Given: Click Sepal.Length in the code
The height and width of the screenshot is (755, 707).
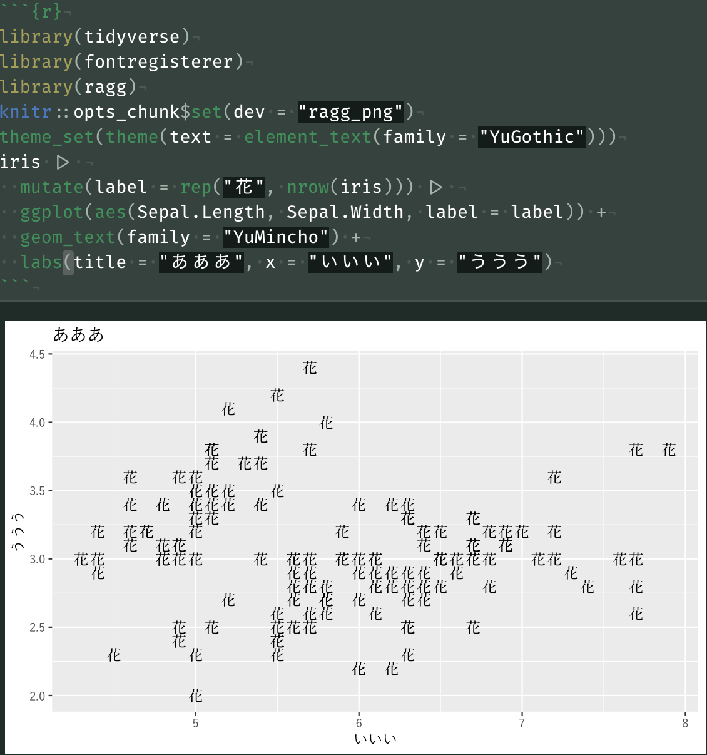Looking at the screenshot, I should [x=201, y=212].
